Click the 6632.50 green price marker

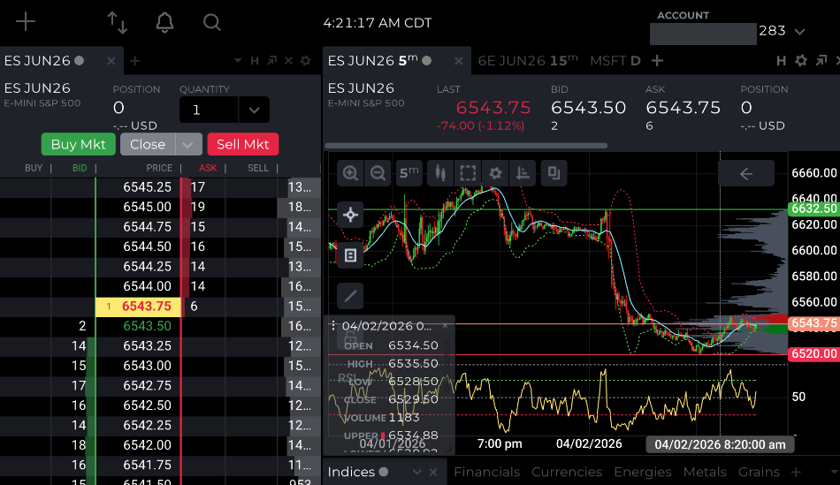813,208
